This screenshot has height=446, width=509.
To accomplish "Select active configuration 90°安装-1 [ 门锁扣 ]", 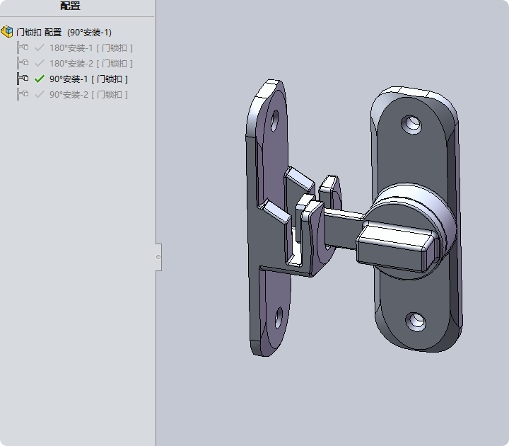I will pos(88,79).
